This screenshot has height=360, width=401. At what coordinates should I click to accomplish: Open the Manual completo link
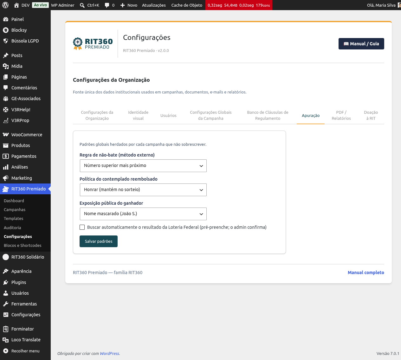tap(366, 273)
